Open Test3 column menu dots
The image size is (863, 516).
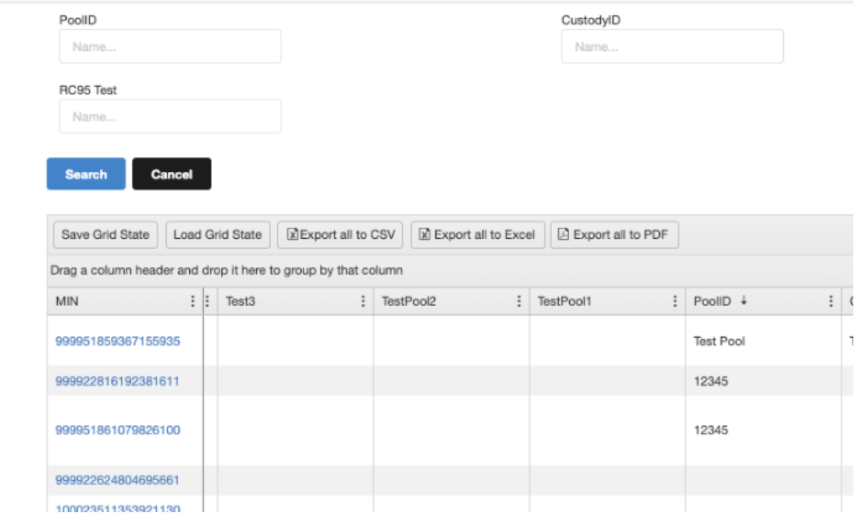tap(363, 301)
